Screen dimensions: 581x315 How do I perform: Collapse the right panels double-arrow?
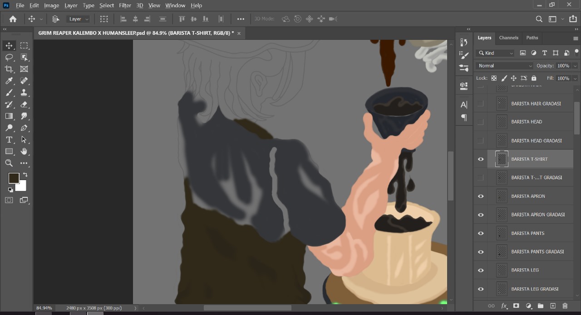pos(576,29)
